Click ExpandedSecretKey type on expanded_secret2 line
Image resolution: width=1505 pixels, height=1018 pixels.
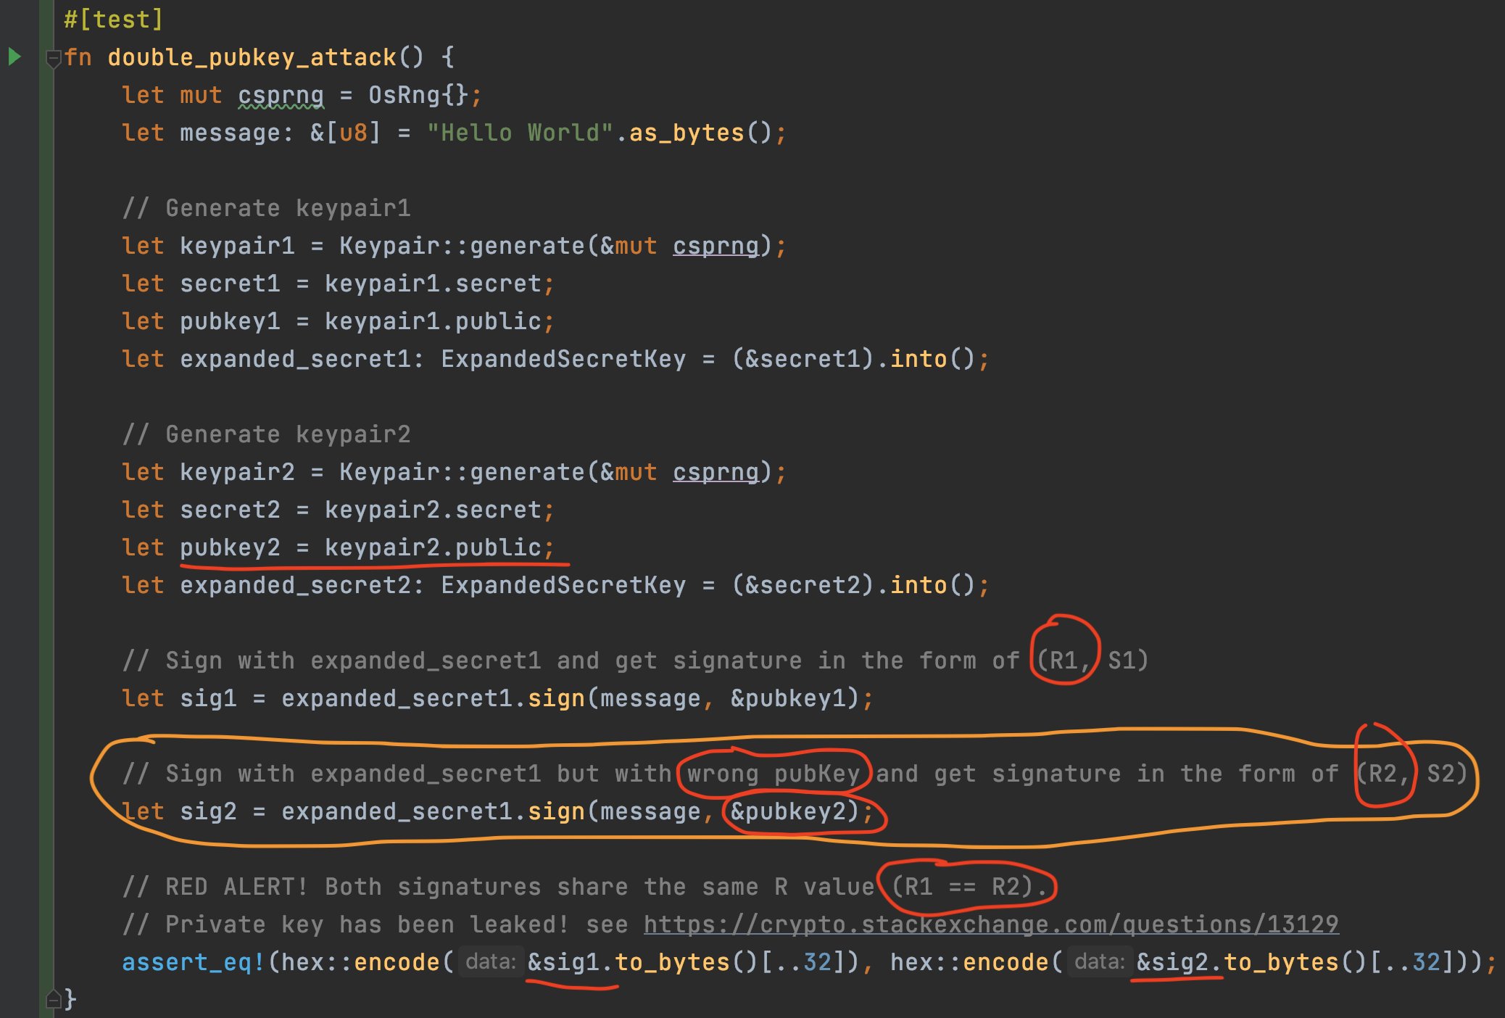click(563, 585)
